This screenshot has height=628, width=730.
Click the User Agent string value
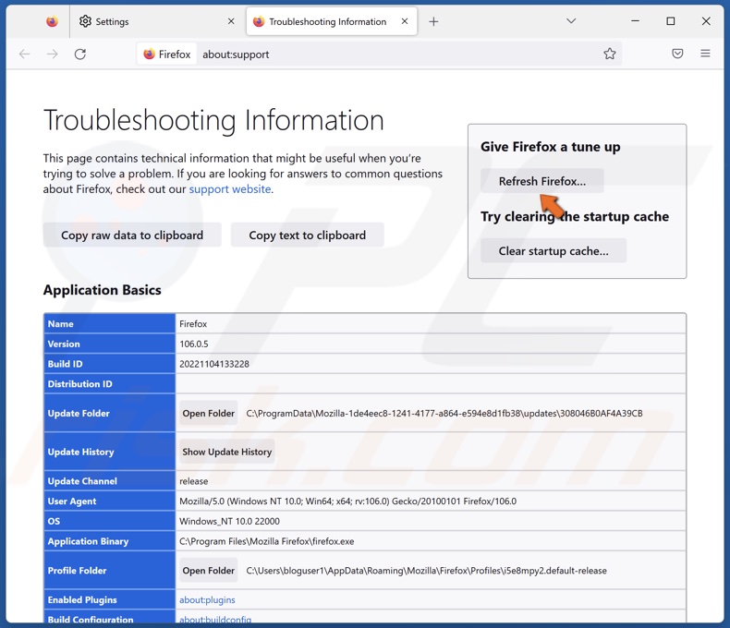pyautogui.click(x=347, y=501)
